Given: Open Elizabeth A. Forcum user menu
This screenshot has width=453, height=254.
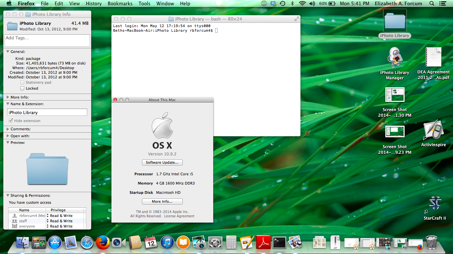Looking at the screenshot, I should pos(398,4).
